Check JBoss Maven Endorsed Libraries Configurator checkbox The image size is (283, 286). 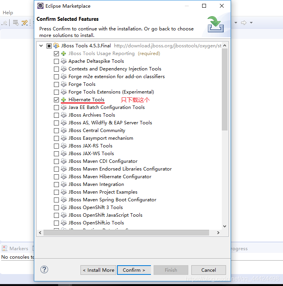[x=56, y=169]
